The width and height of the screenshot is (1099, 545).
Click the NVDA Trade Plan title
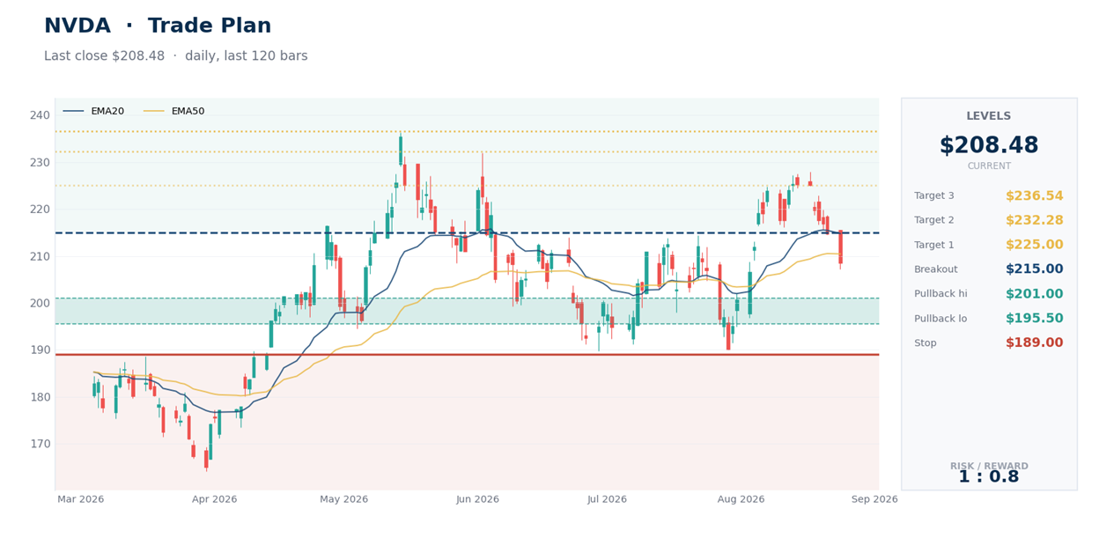(x=158, y=26)
